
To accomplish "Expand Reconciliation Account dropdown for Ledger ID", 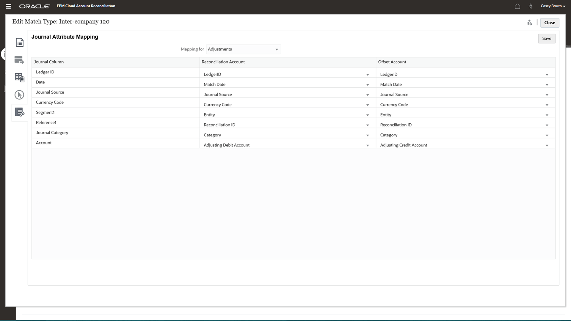I will (368, 75).
